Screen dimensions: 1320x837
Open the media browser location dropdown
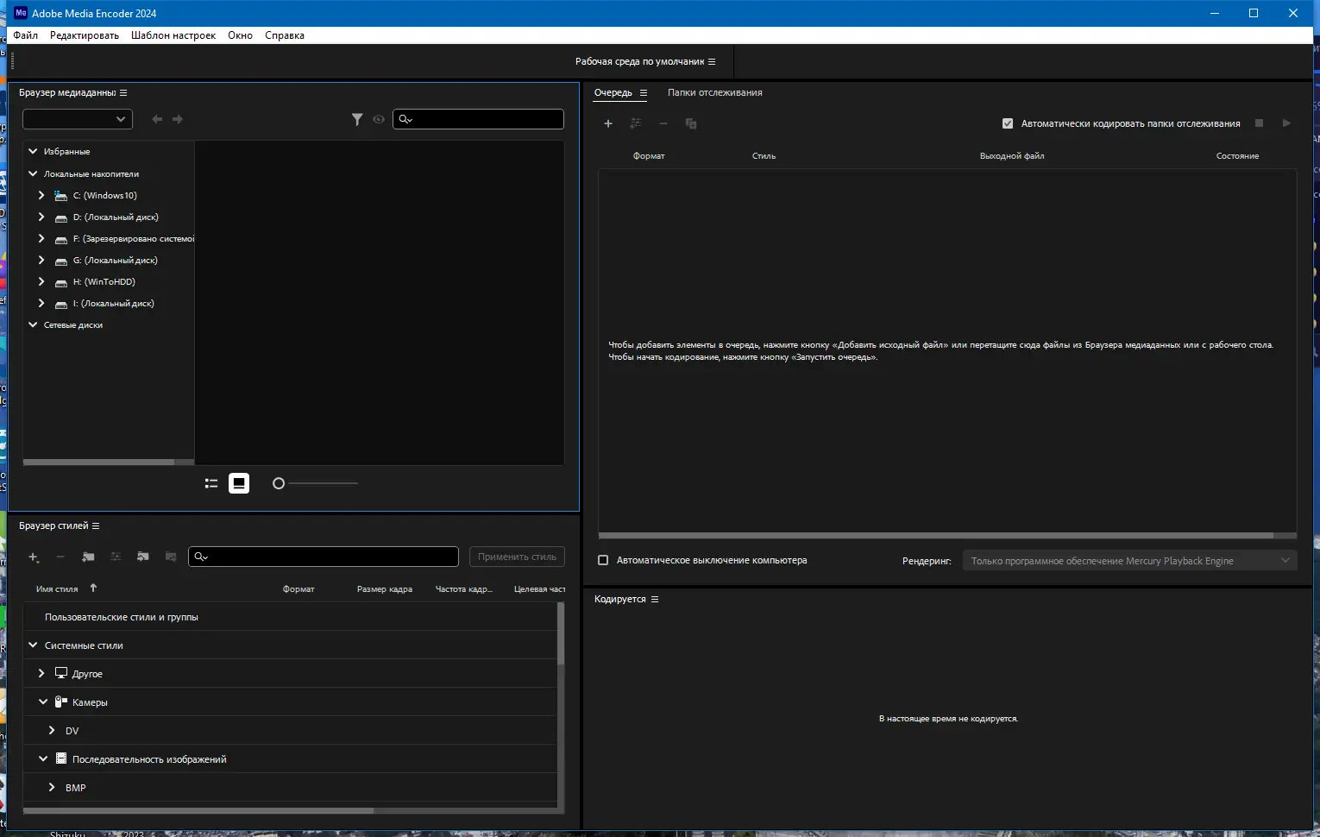click(78, 119)
